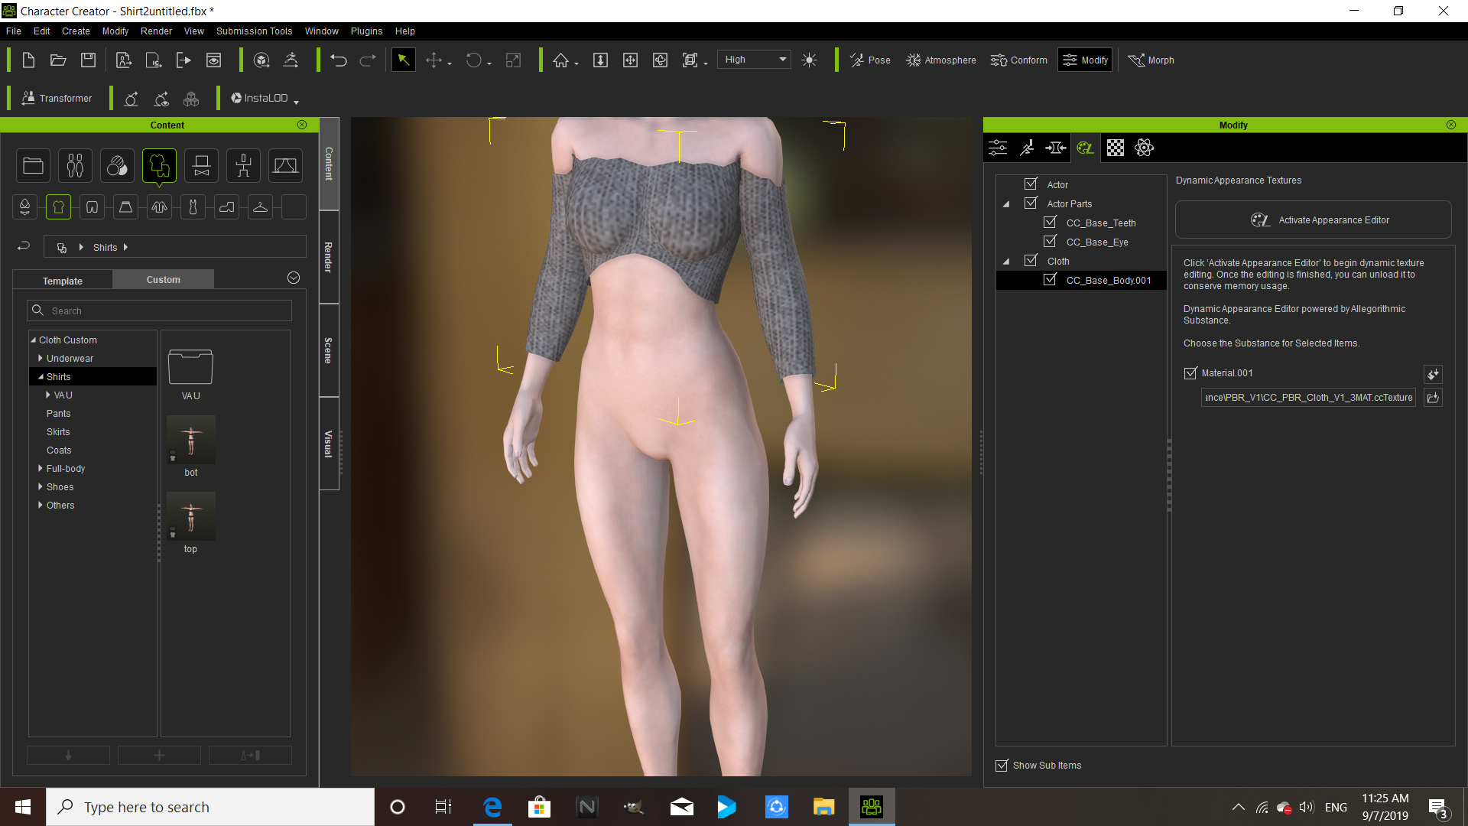Open the Submission Tools menu
Screen dimensions: 1468x826
pos(255,31)
